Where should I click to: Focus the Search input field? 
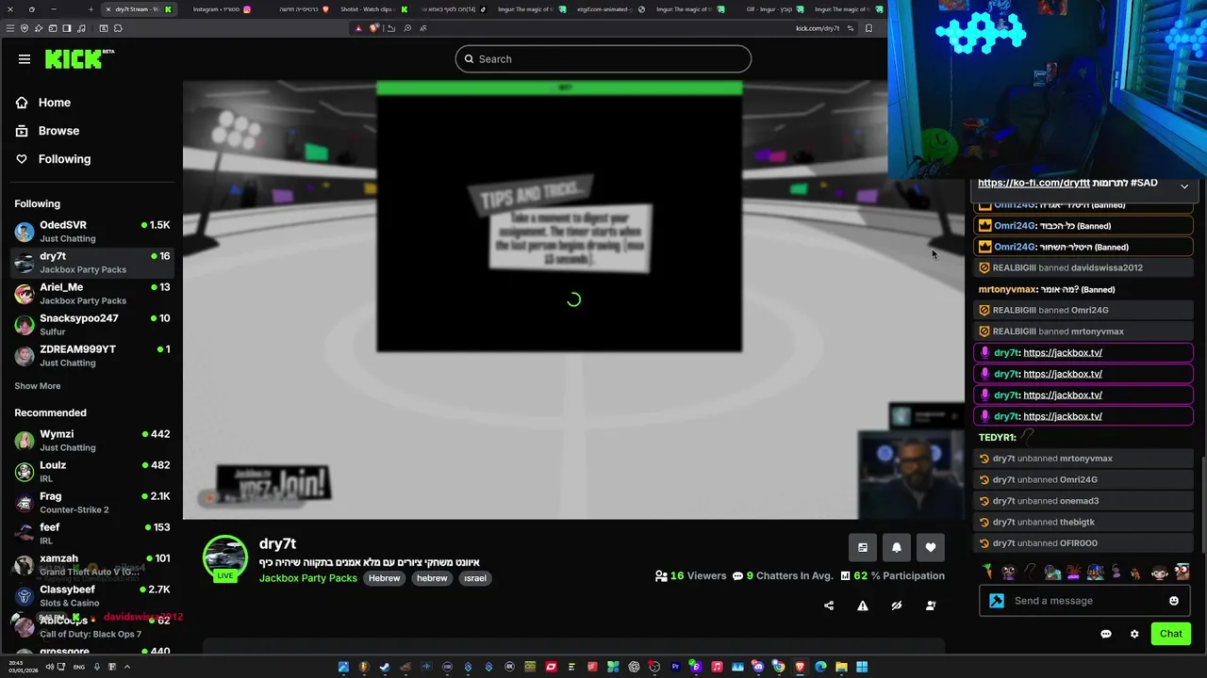coord(603,59)
